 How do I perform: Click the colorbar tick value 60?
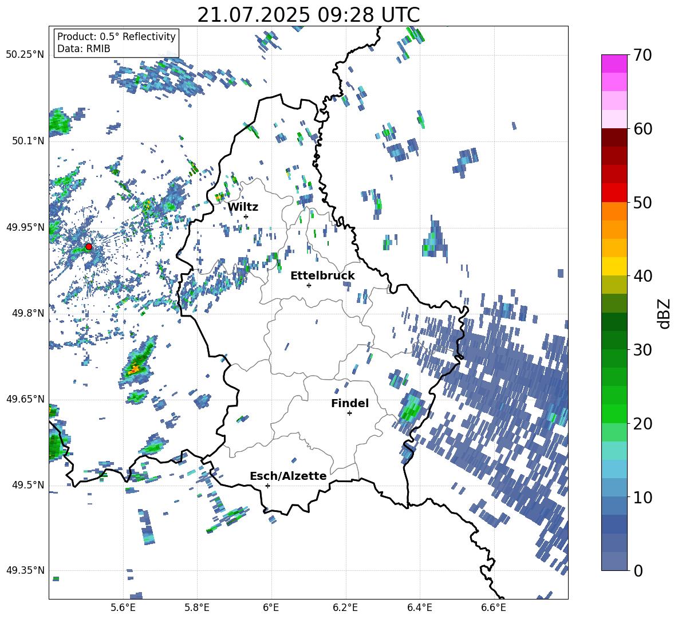(642, 129)
